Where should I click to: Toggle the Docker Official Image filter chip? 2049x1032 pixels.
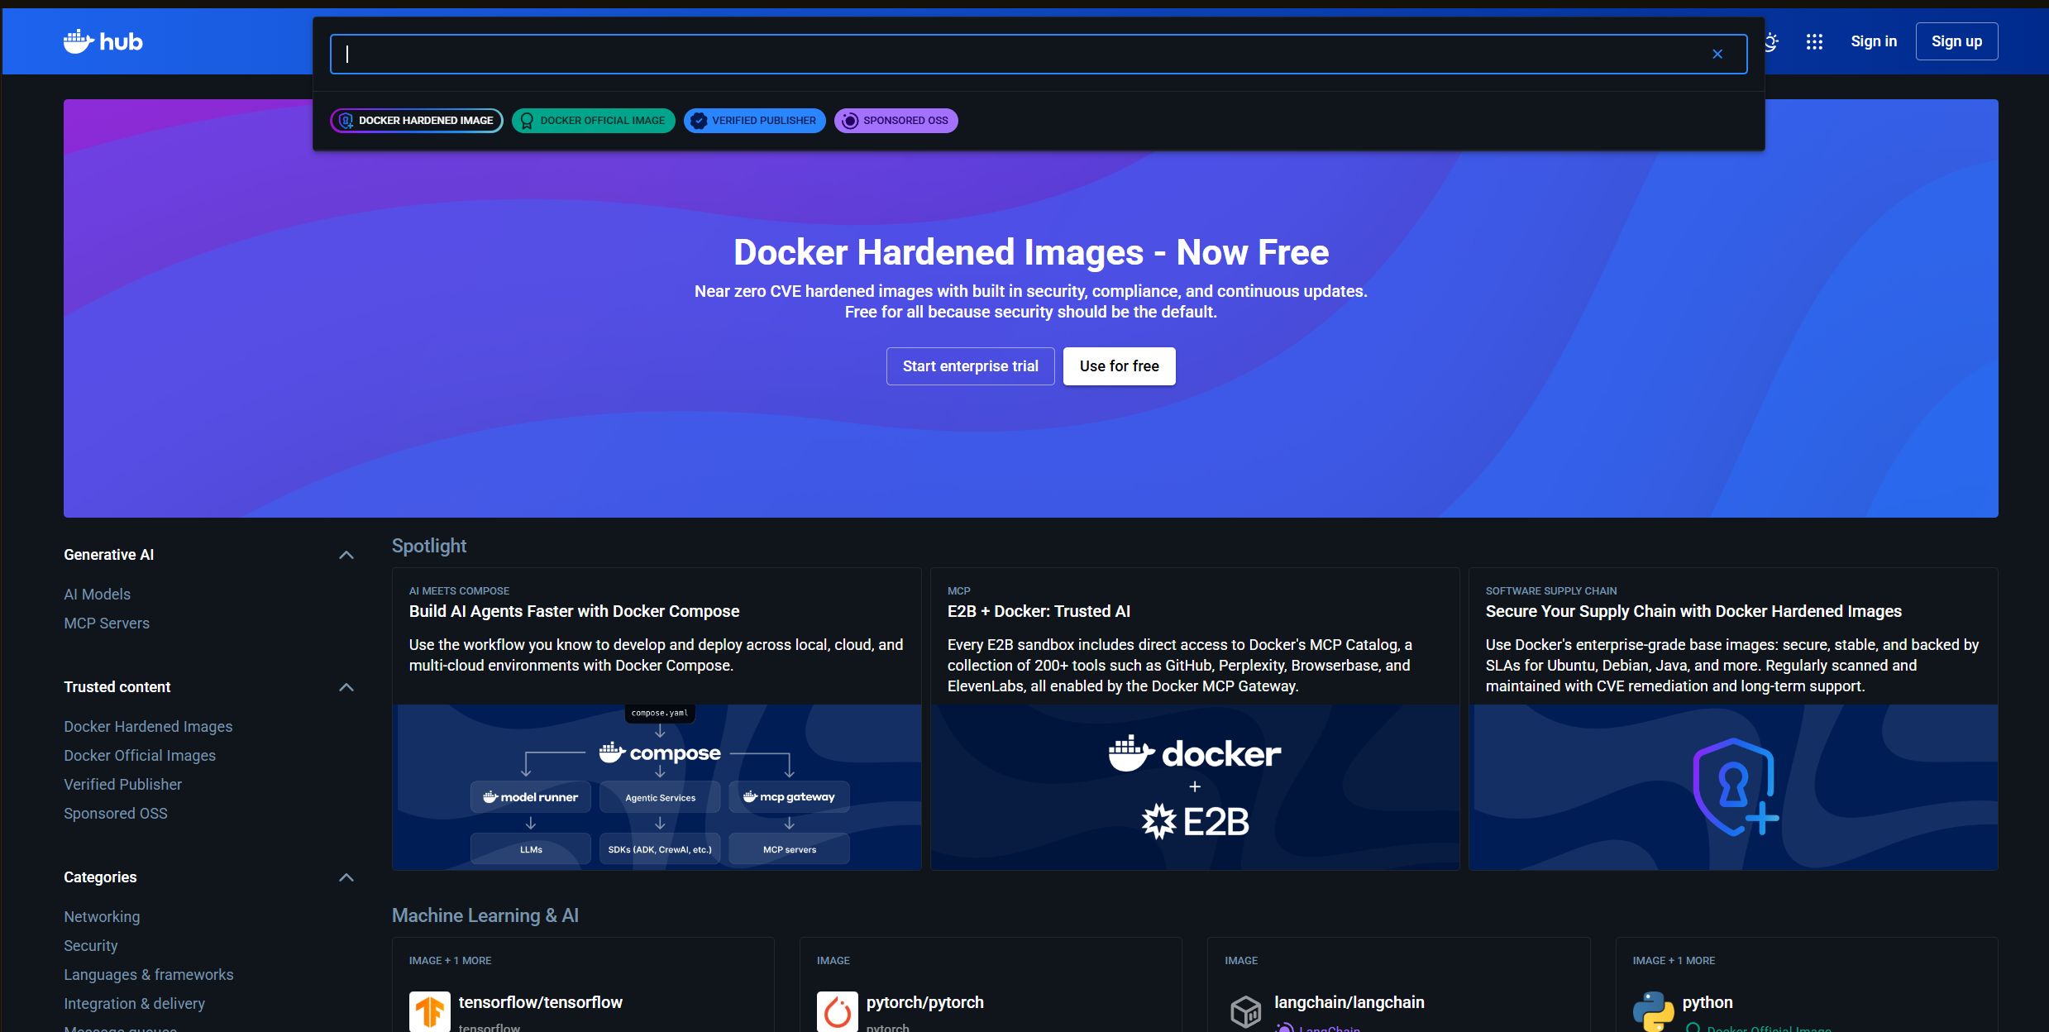(594, 121)
